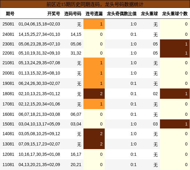The height and width of the screenshot is (170, 190).
Task: Click odd-even ratio 0:1 in row 24081
Action: pyautogui.click(x=134, y=34)
